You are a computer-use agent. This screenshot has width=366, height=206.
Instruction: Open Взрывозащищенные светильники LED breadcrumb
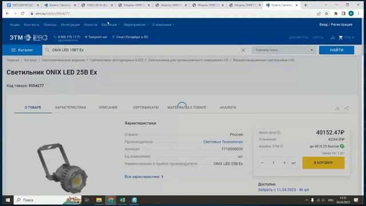pyautogui.click(x=264, y=60)
